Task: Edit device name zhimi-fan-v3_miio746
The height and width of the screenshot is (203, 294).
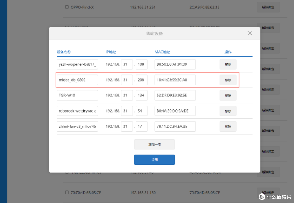Action: point(77,126)
